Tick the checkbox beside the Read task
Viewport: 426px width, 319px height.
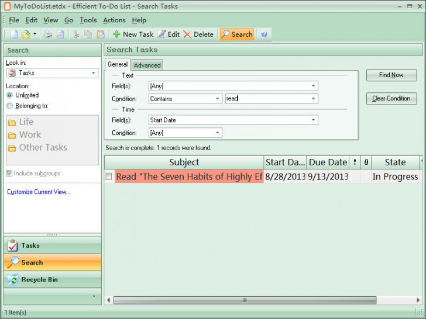point(108,176)
